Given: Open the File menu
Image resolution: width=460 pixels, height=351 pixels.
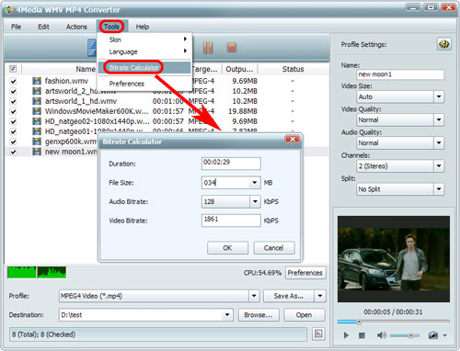Looking at the screenshot, I should tap(16, 27).
